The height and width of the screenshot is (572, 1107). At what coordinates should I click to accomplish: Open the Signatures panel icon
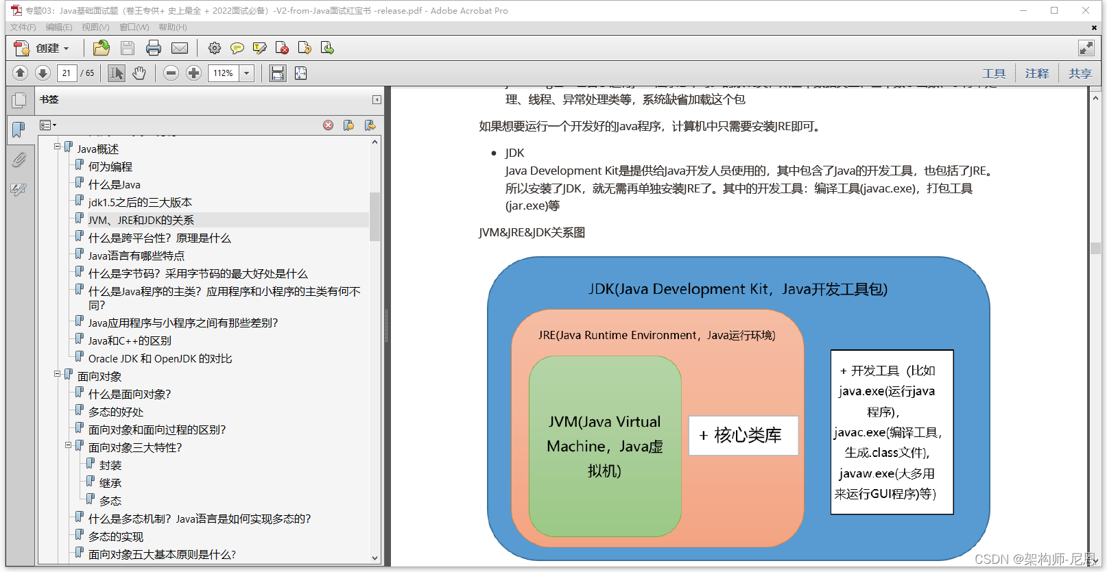[19, 189]
